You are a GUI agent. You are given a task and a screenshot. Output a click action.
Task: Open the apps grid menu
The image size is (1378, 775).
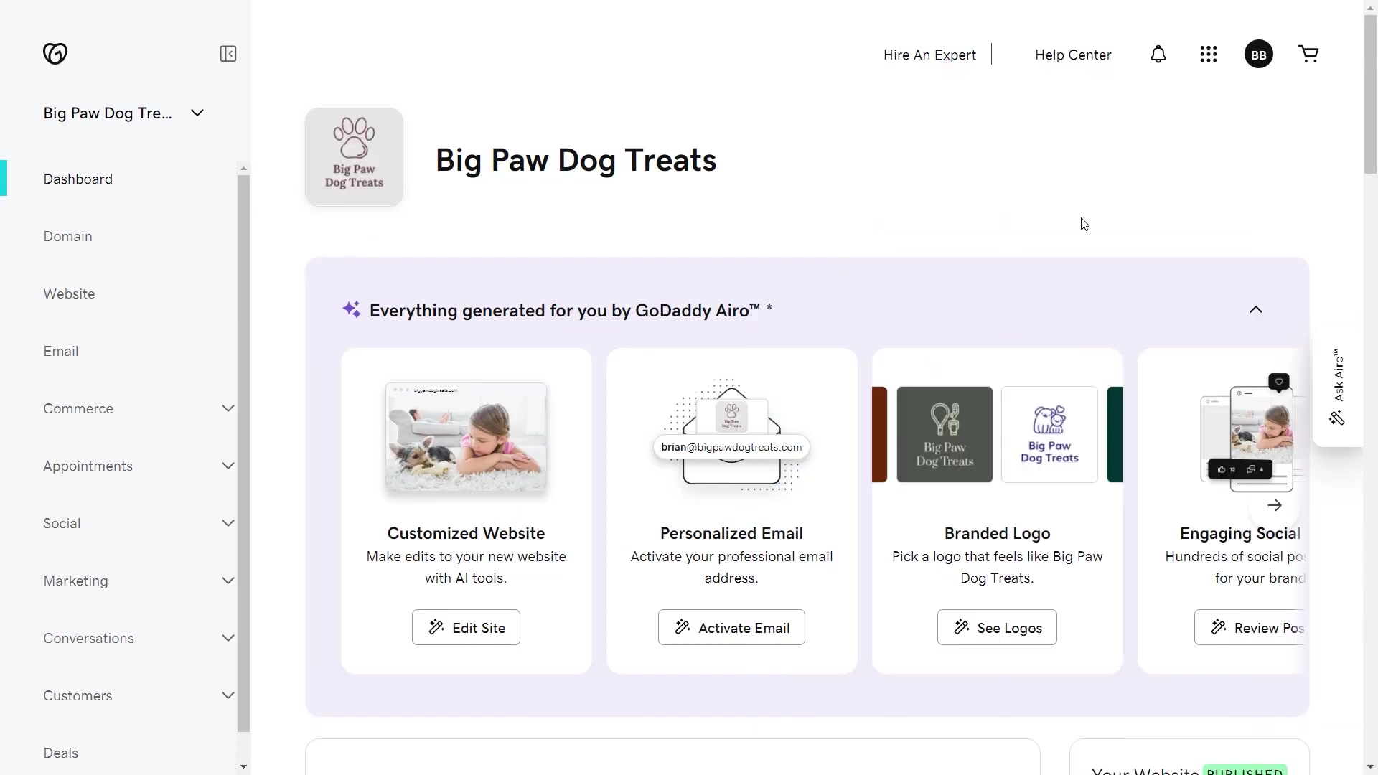[1209, 55]
